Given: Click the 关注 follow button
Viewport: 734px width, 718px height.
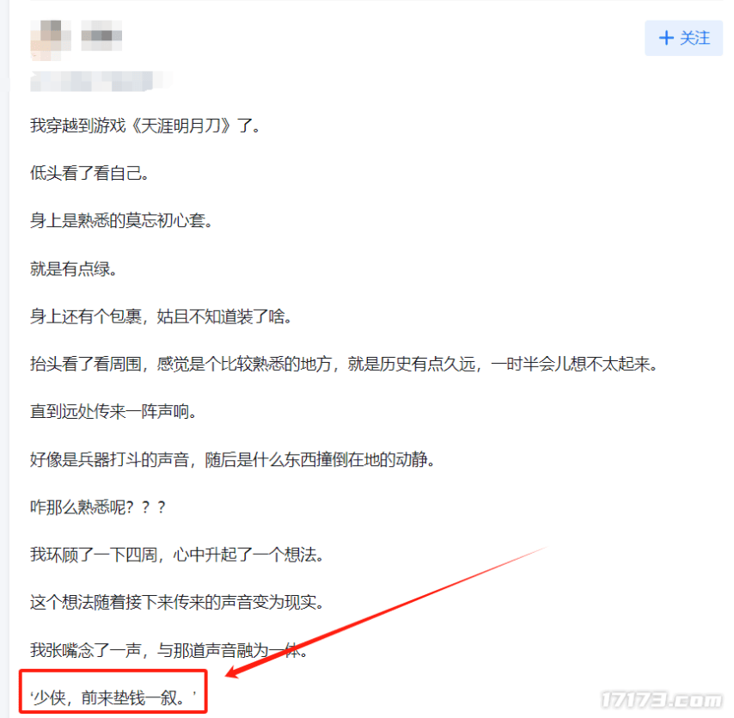Looking at the screenshot, I should click(x=683, y=38).
